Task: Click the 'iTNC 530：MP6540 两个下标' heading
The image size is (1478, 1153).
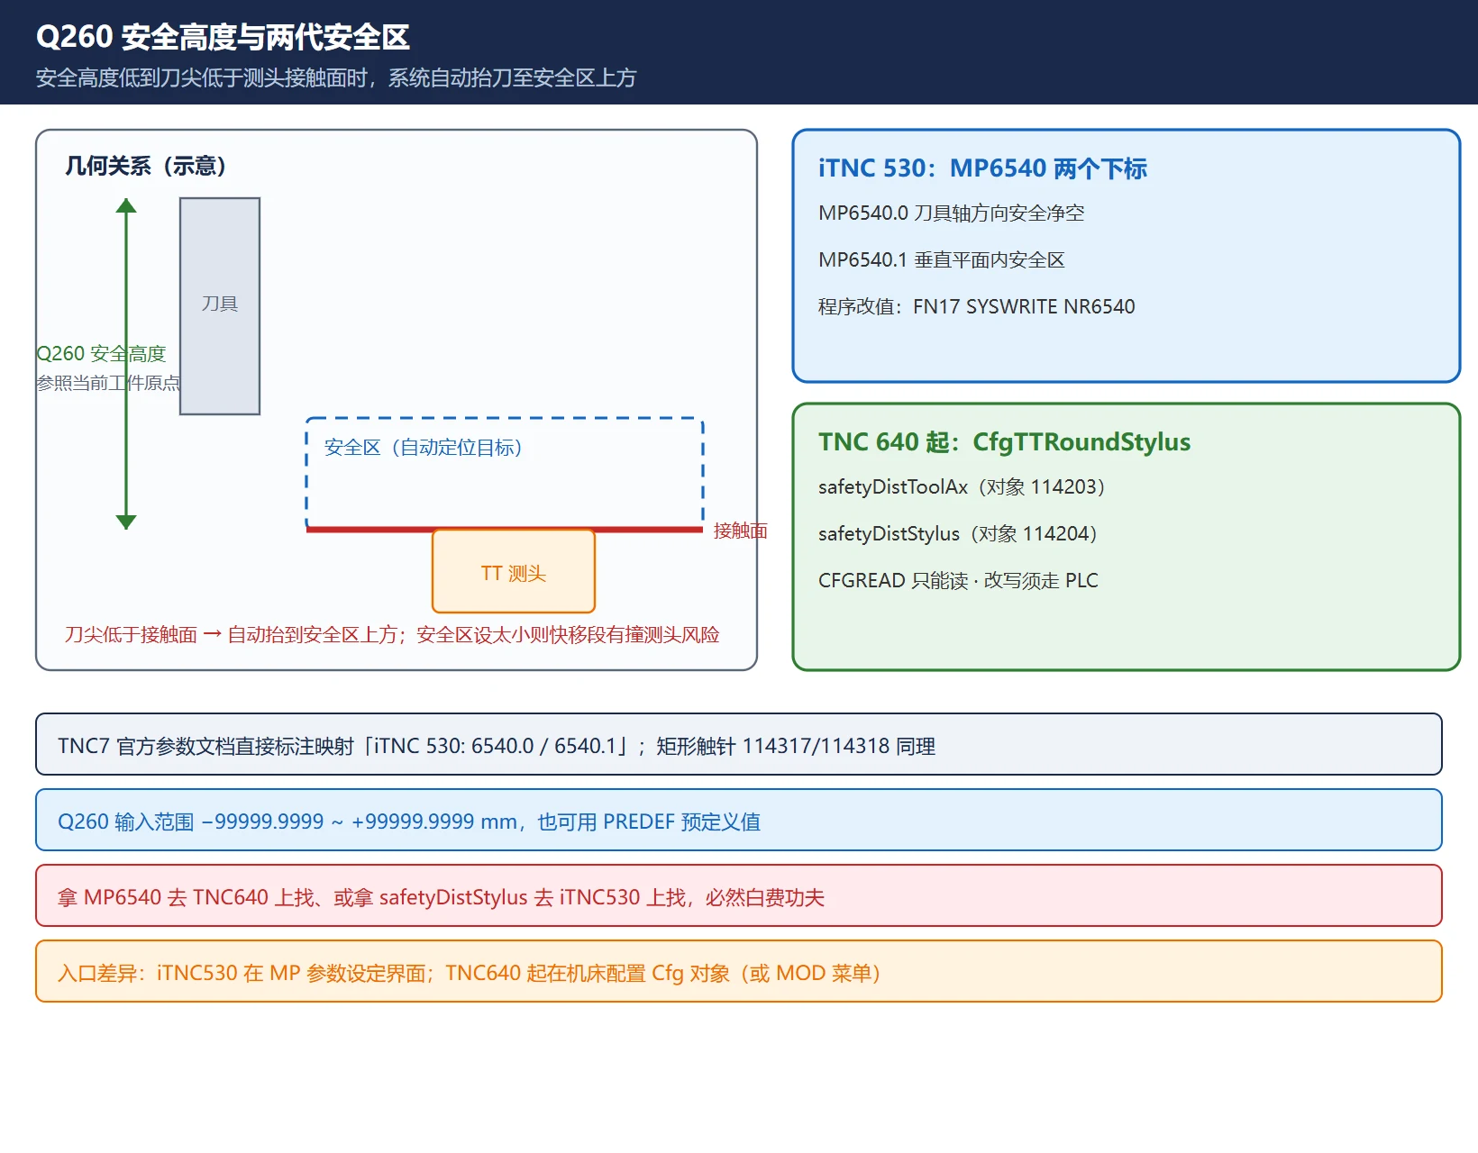Action: [x=982, y=168]
